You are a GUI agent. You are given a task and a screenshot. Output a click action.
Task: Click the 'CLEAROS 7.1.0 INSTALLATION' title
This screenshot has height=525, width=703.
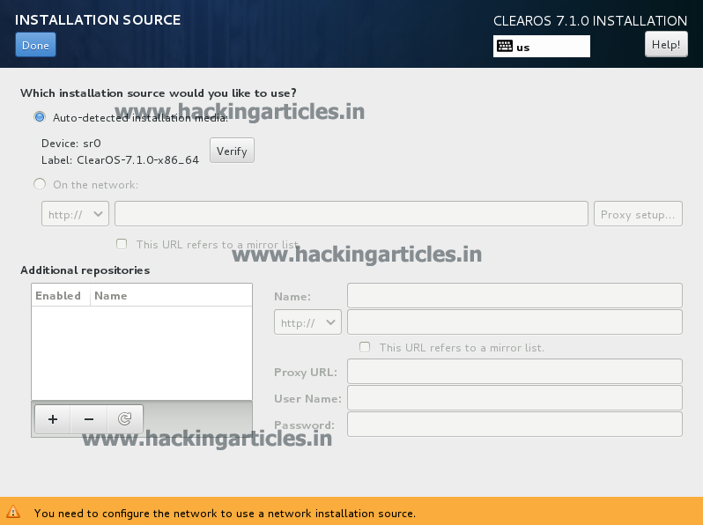pos(590,20)
